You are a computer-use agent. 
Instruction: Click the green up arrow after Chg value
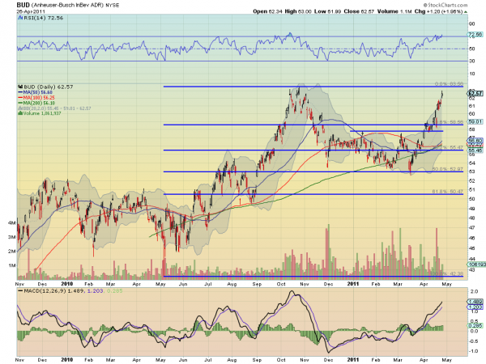(x=466, y=12)
